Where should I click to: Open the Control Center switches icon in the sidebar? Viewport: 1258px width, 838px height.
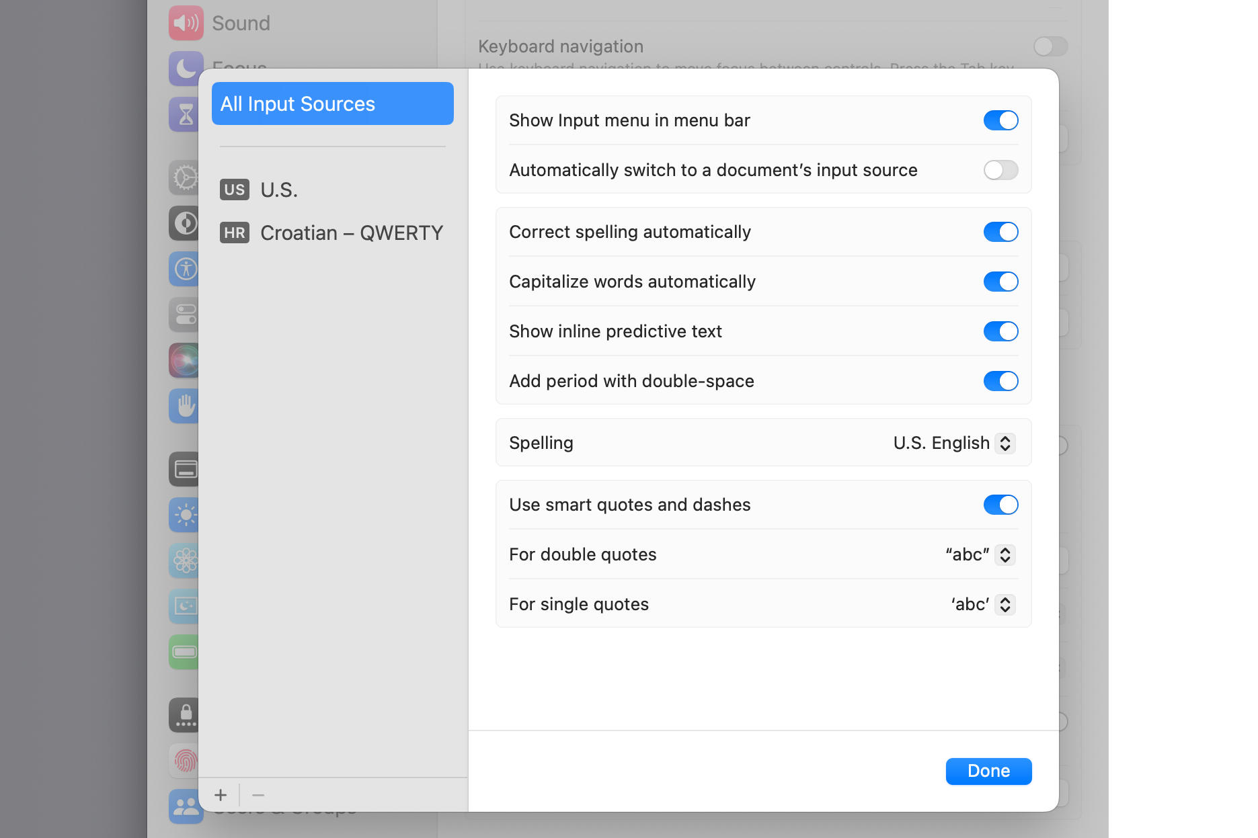pyautogui.click(x=183, y=315)
